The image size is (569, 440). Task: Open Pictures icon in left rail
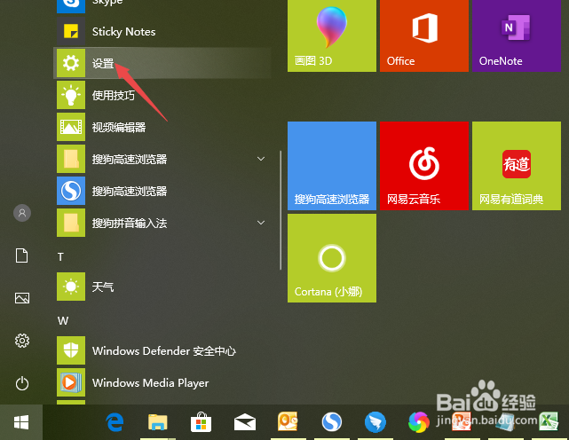coord(22,298)
